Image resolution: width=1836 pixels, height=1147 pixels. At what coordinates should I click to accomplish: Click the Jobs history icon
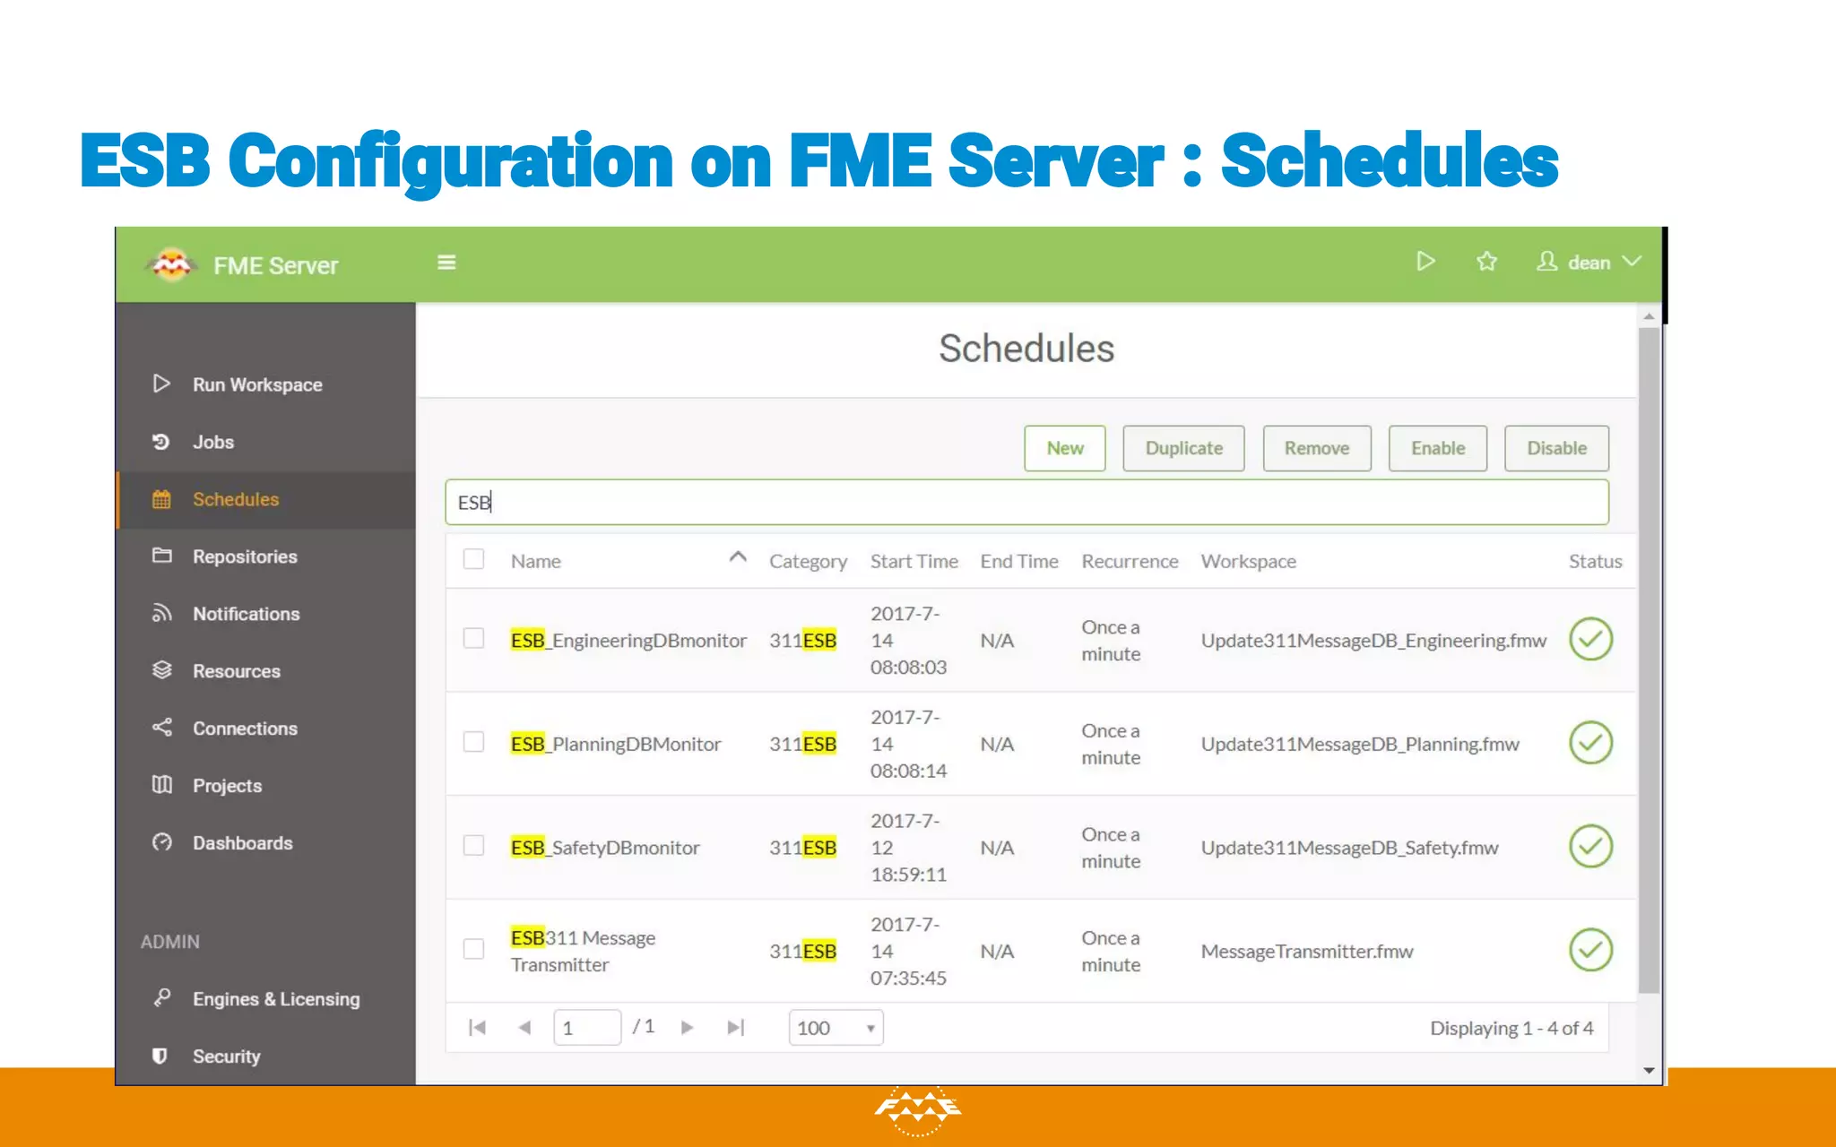pyautogui.click(x=161, y=442)
